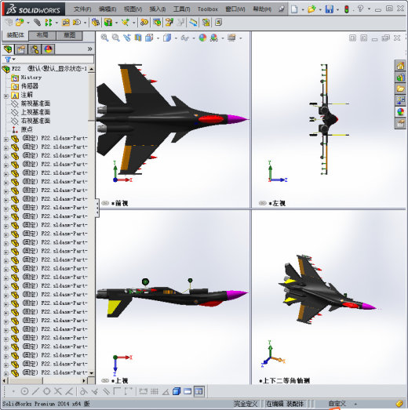Viewport: 408px width, 410px height.
Task: Open dropdown arrow next to View Orientation
Action: click(158, 38)
